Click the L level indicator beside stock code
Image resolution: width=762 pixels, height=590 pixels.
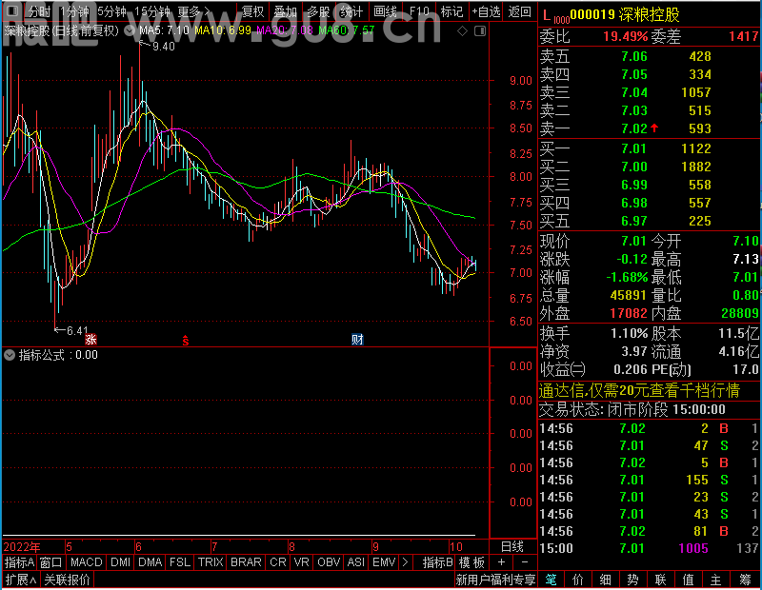(547, 15)
